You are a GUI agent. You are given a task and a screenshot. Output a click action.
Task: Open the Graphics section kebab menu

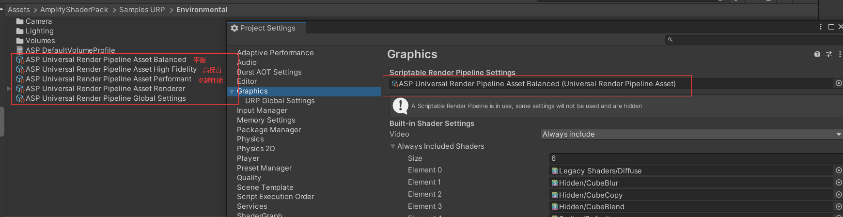pos(840,54)
